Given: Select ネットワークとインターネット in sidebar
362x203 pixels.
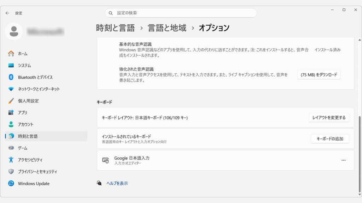Looking at the screenshot, I should tap(46, 89).
